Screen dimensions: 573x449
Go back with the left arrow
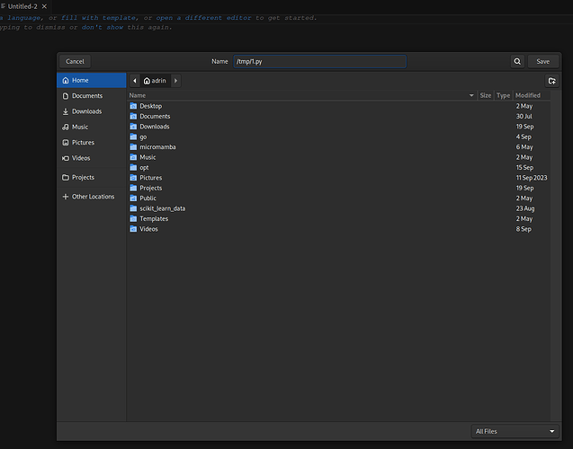coord(135,81)
